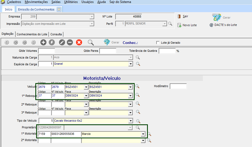Click magnifier beside 1º Motorista field
This screenshot has height=147, width=252.
[x=149, y=134]
